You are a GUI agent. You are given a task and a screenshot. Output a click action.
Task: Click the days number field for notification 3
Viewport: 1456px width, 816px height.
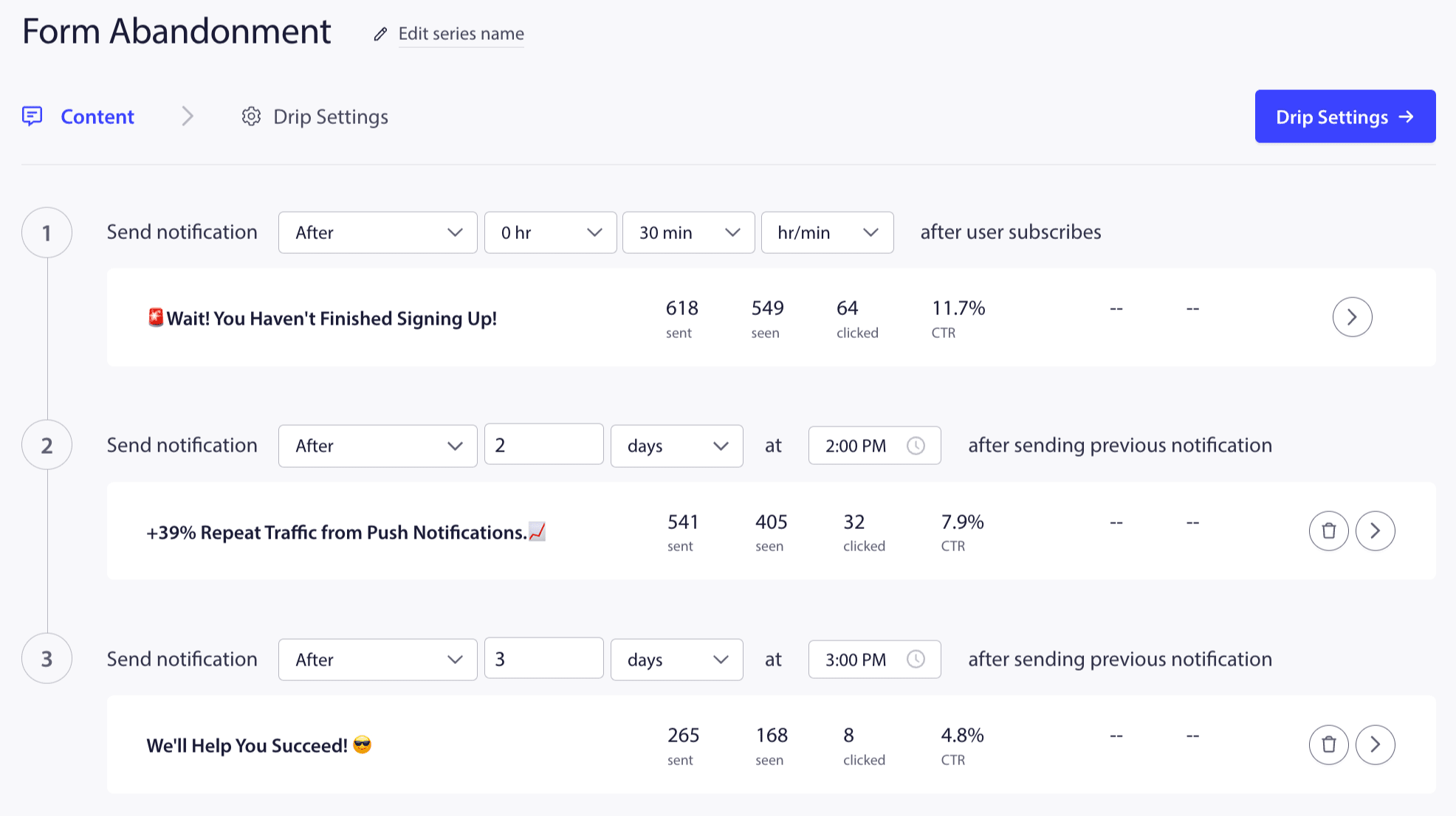(x=543, y=658)
